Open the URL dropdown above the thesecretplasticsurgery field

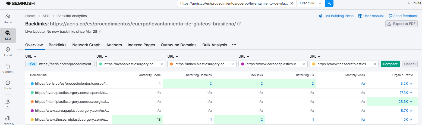pos(315,57)
